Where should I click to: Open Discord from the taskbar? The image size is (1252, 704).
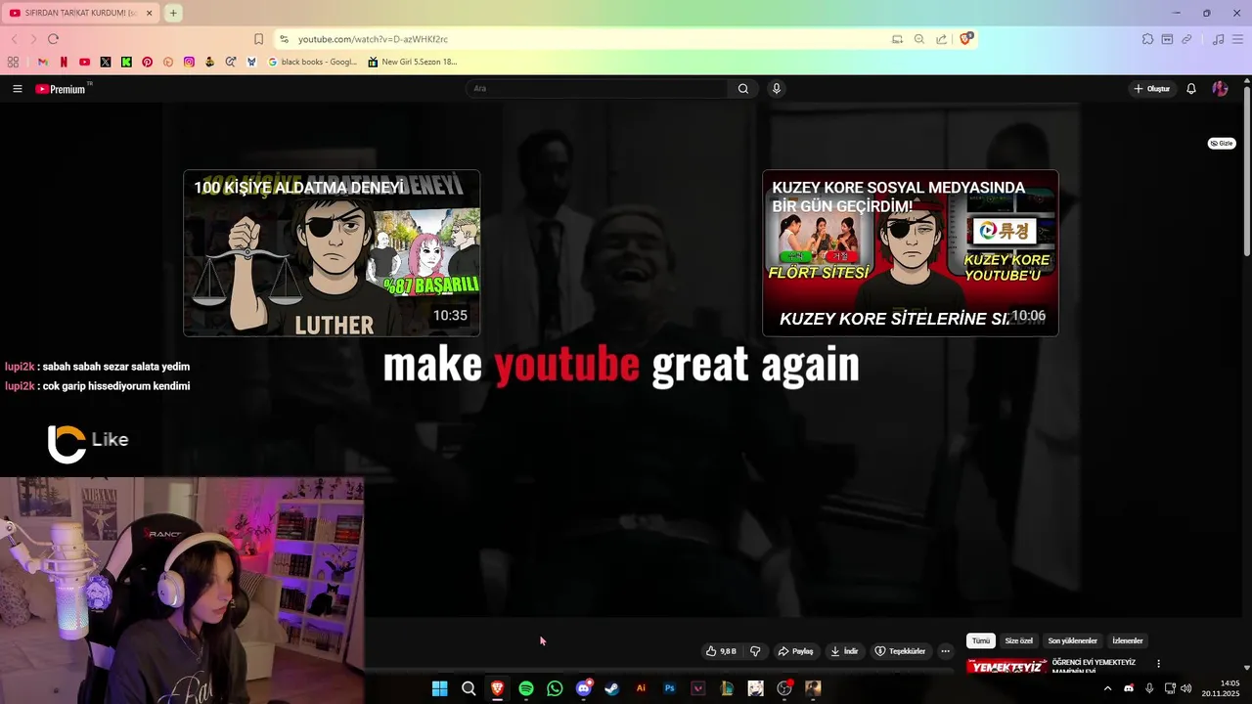pos(584,688)
